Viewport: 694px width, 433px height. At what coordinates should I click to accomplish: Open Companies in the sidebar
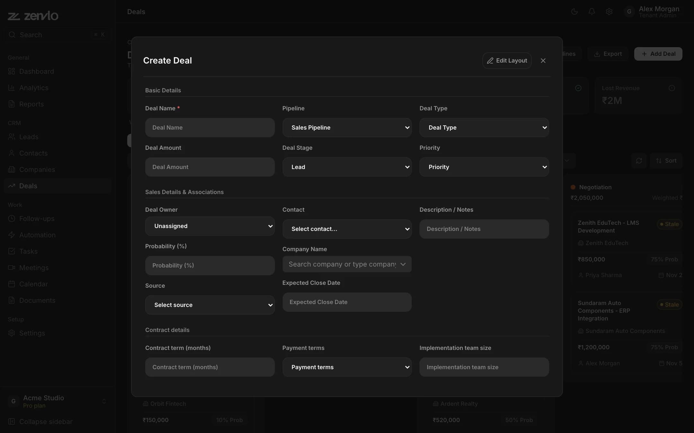click(x=58, y=170)
